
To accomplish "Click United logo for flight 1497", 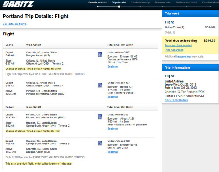I will tap(100, 85).
